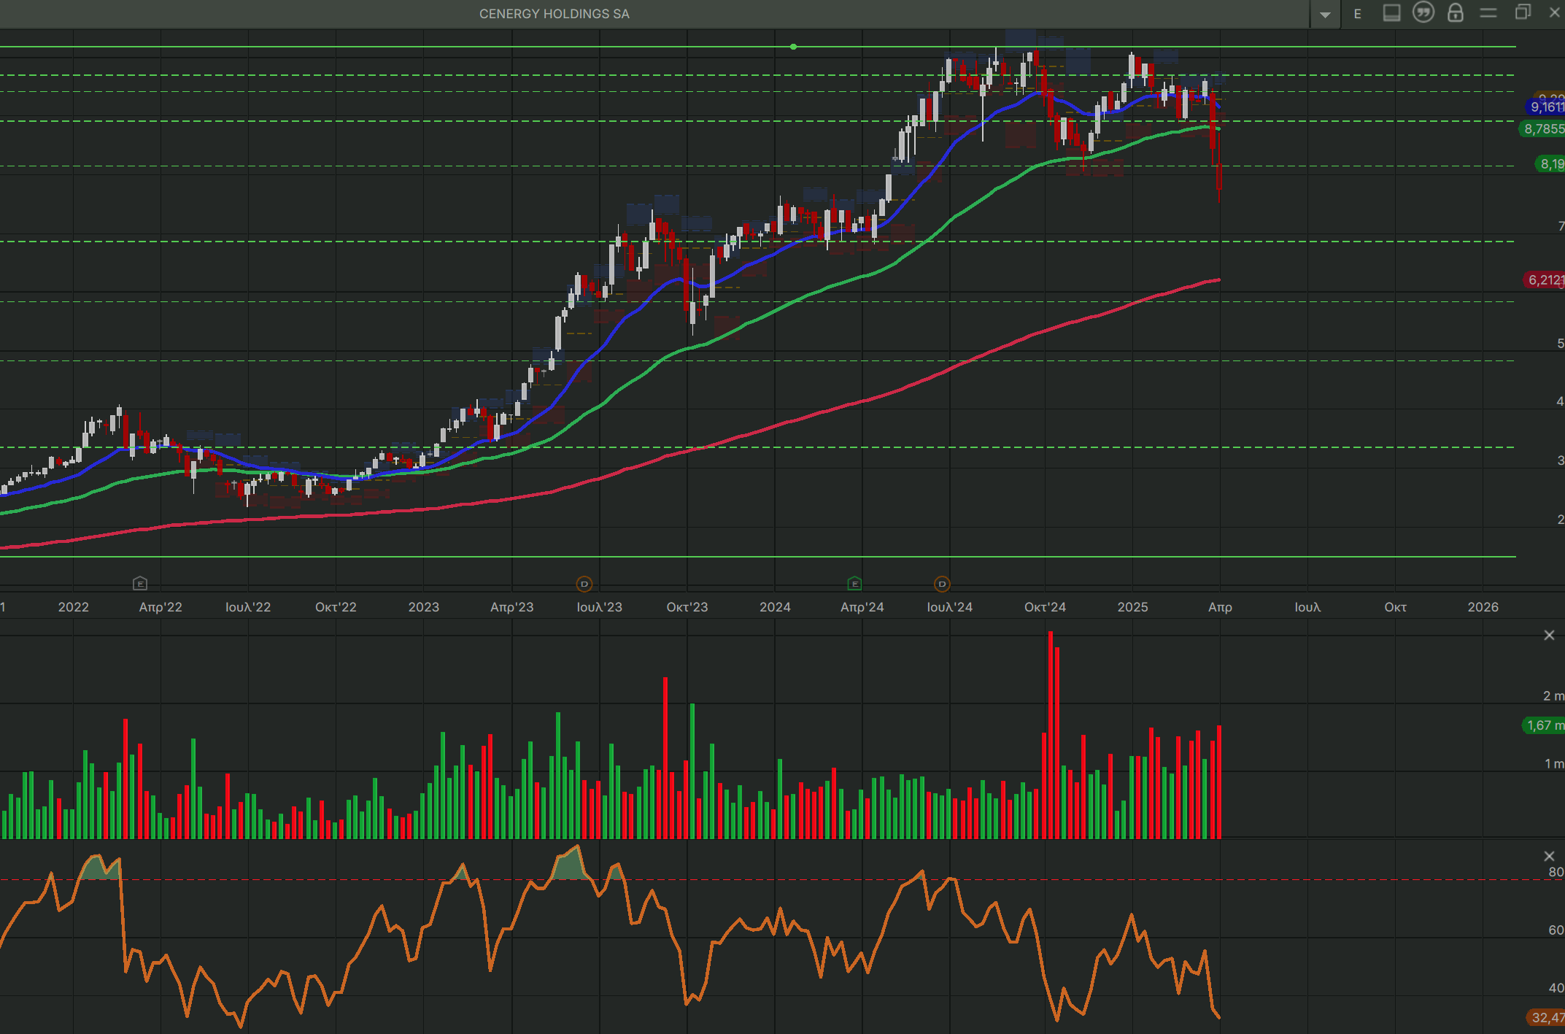Viewport: 1565px width, 1034px height.
Task: Select the green dot handle on top horizontal line
Action: 793,47
